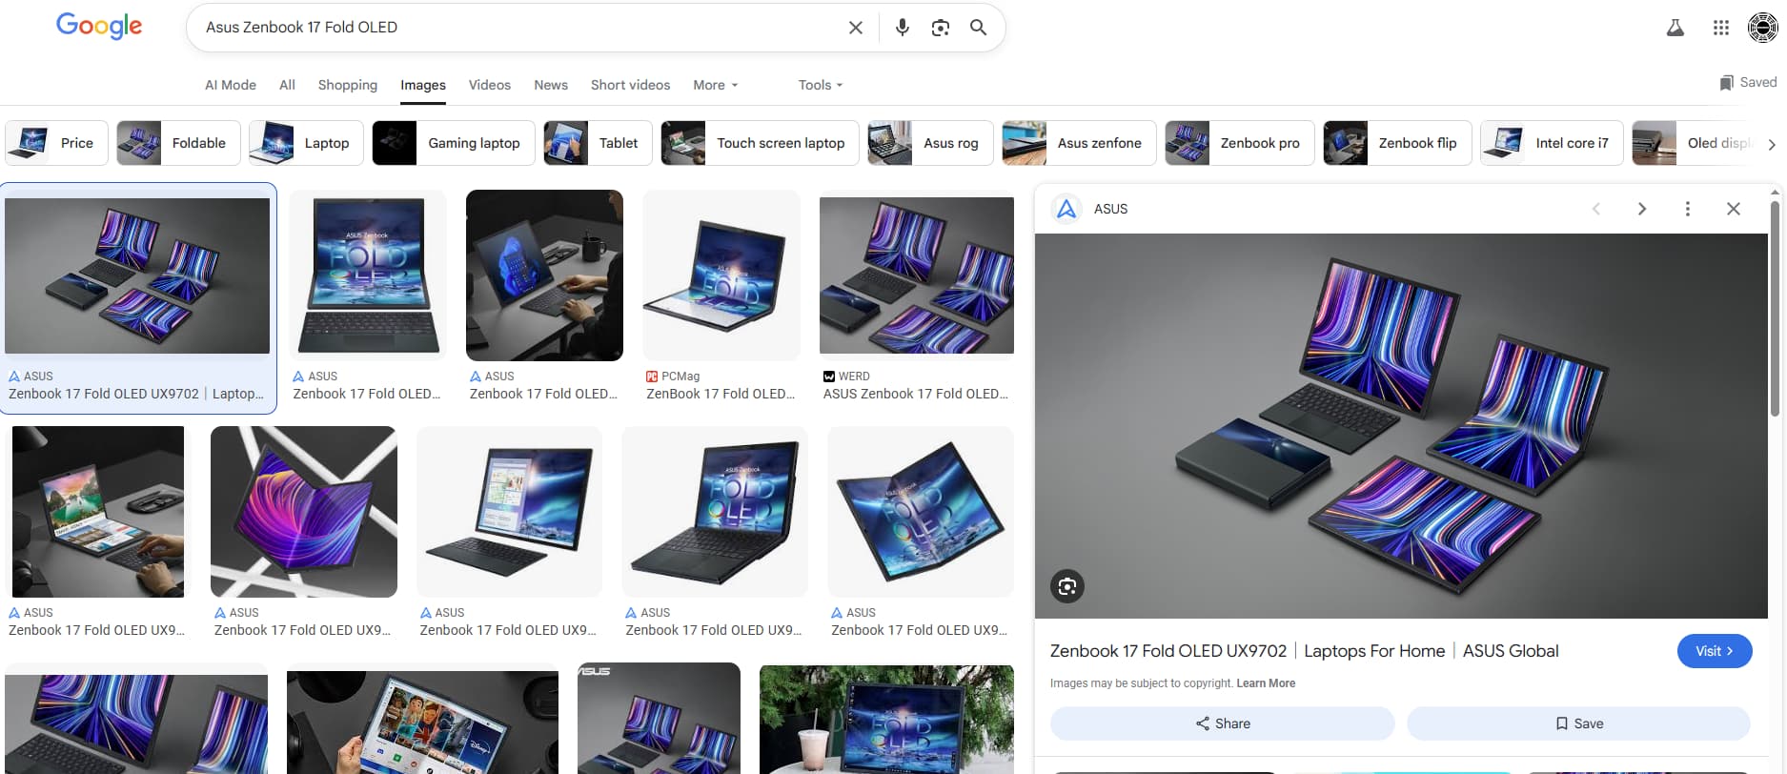Open search by image lens icon
The width and height of the screenshot is (1787, 774).
click(941, 28)
